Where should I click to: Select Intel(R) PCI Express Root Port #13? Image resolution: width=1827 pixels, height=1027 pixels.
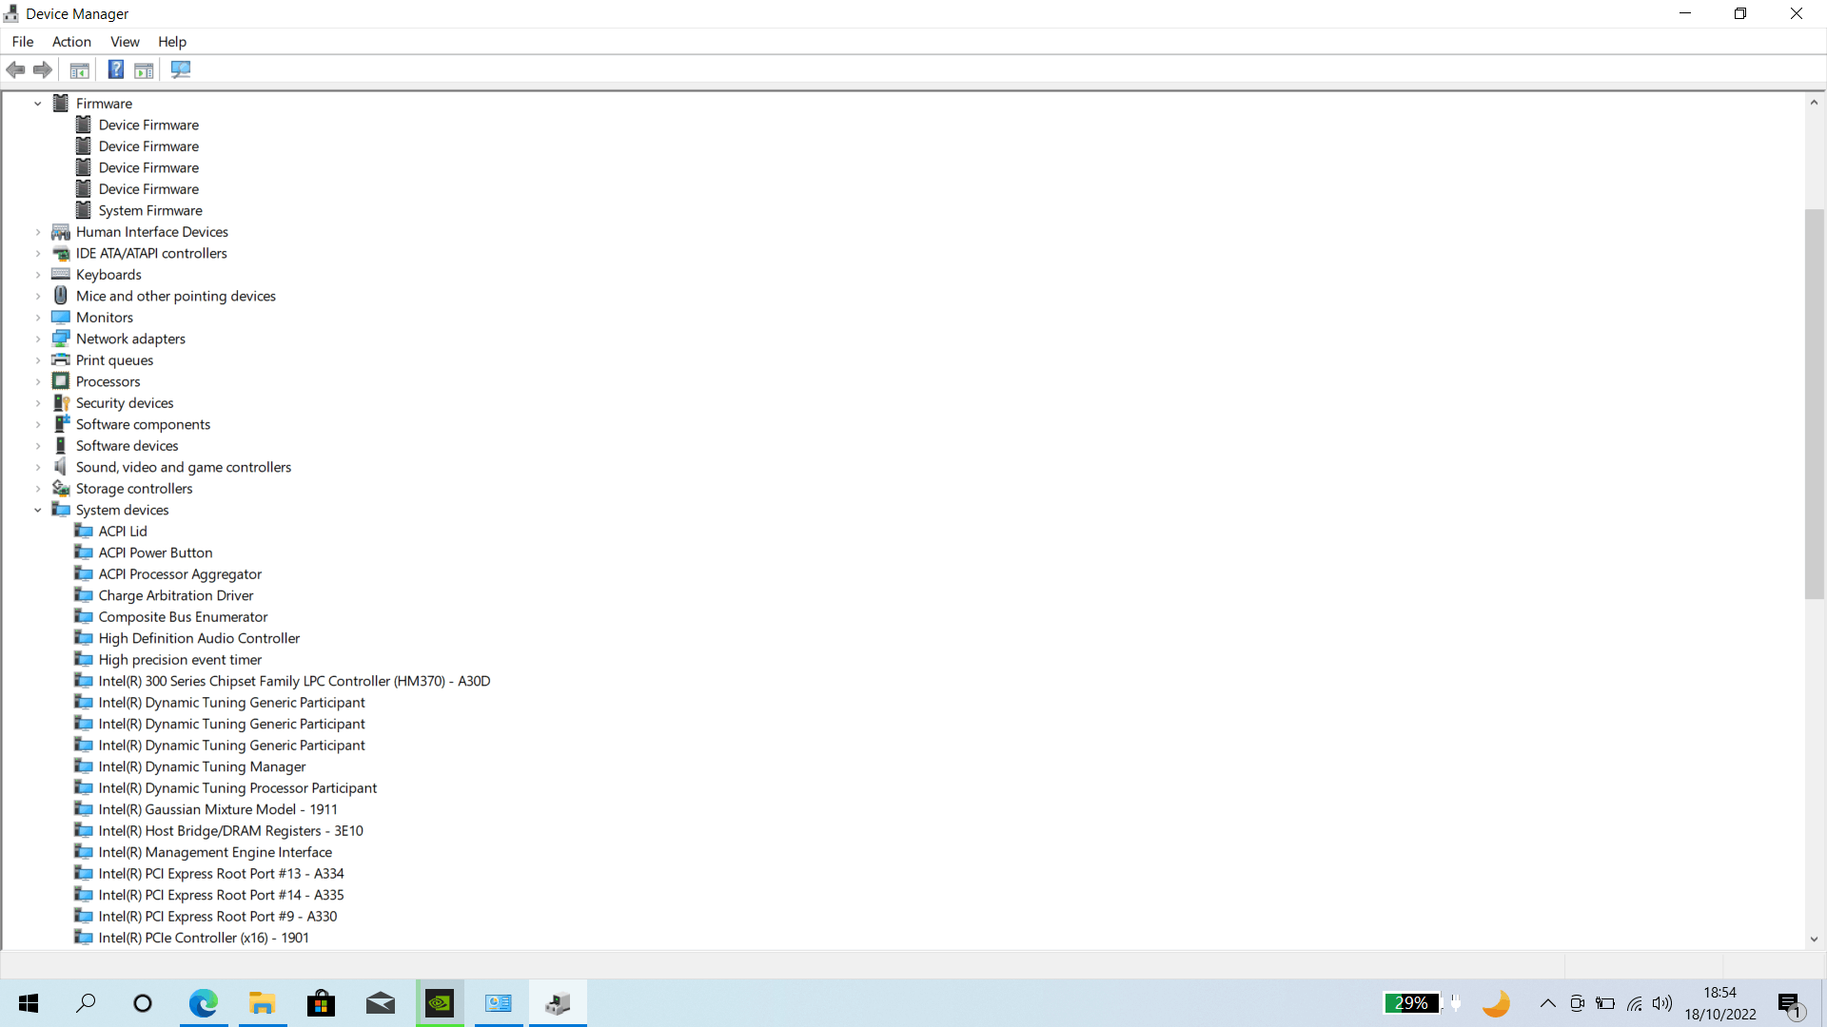(x=221, y=873)
